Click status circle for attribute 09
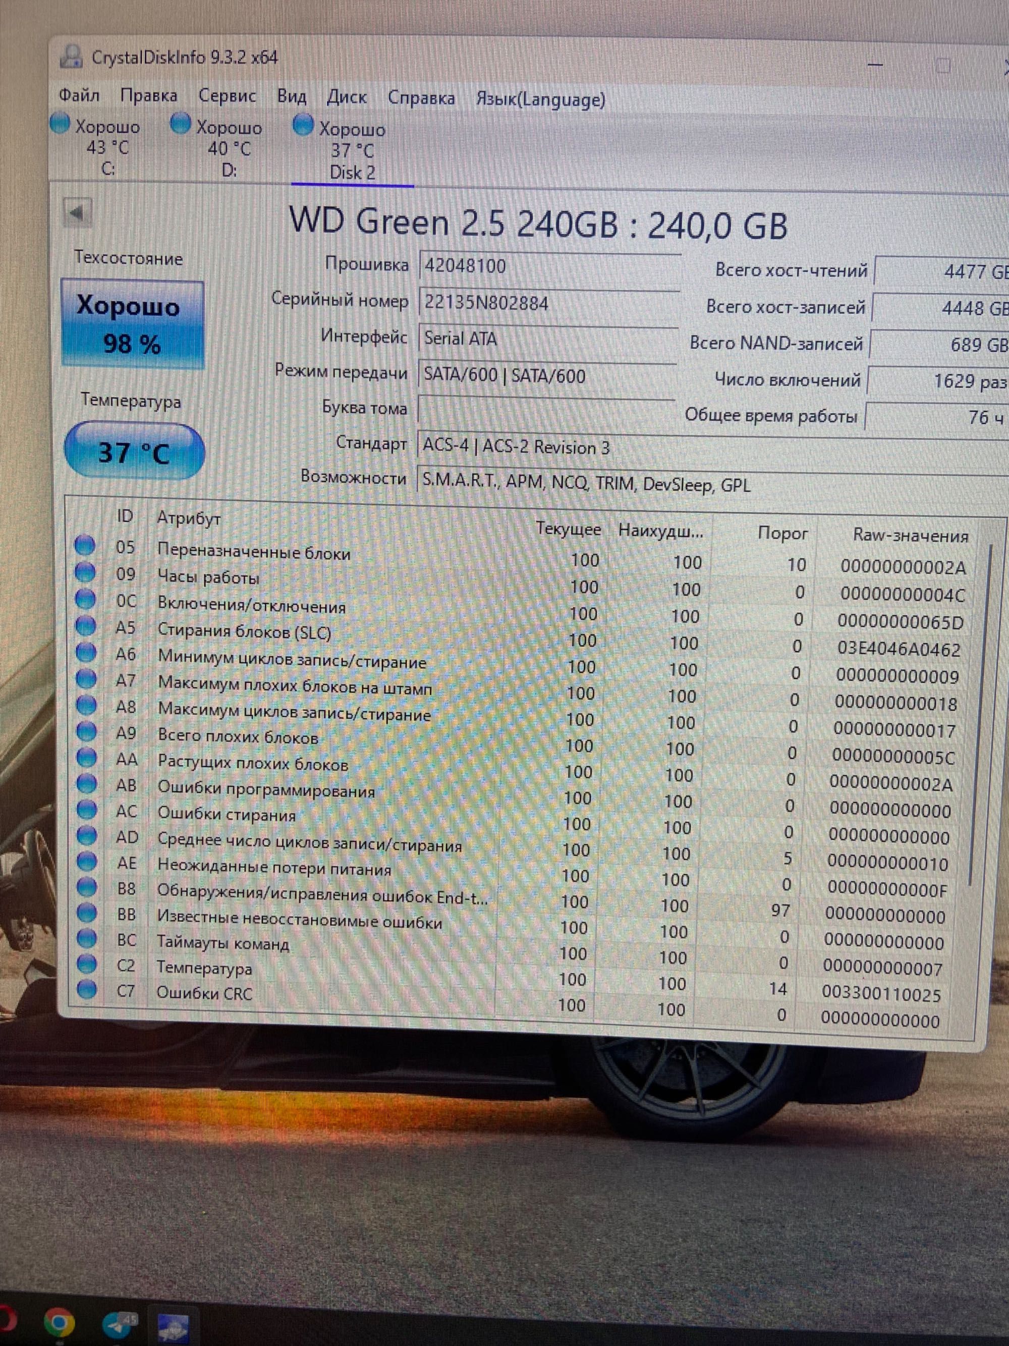 point(85,572)
